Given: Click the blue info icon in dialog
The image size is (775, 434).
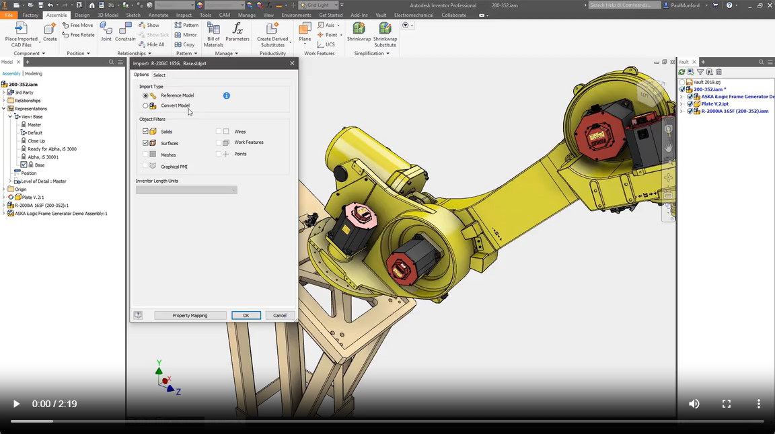Looking at the screenshot, I should [x=227, y=95].
